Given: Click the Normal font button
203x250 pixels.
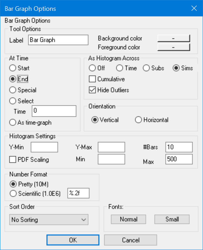Looking at the screenshot, I should pos(129,219).
